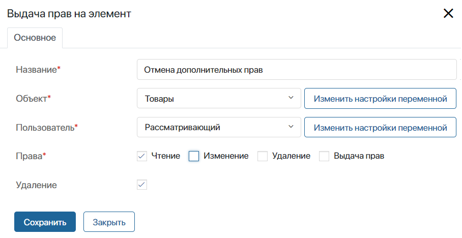This screenshot has height=238, width=462.
Task: Click the dialog title Выдача прав на элемент
Action: click(69, 14)
